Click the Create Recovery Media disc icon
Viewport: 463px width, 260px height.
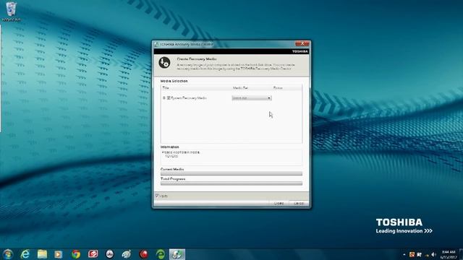pos(164,63)
